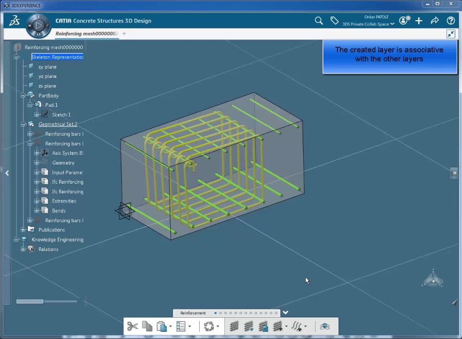This screenshot has width=462, height=339.
Task: Click the Paste clipboard icon
Action: [162, 326]
